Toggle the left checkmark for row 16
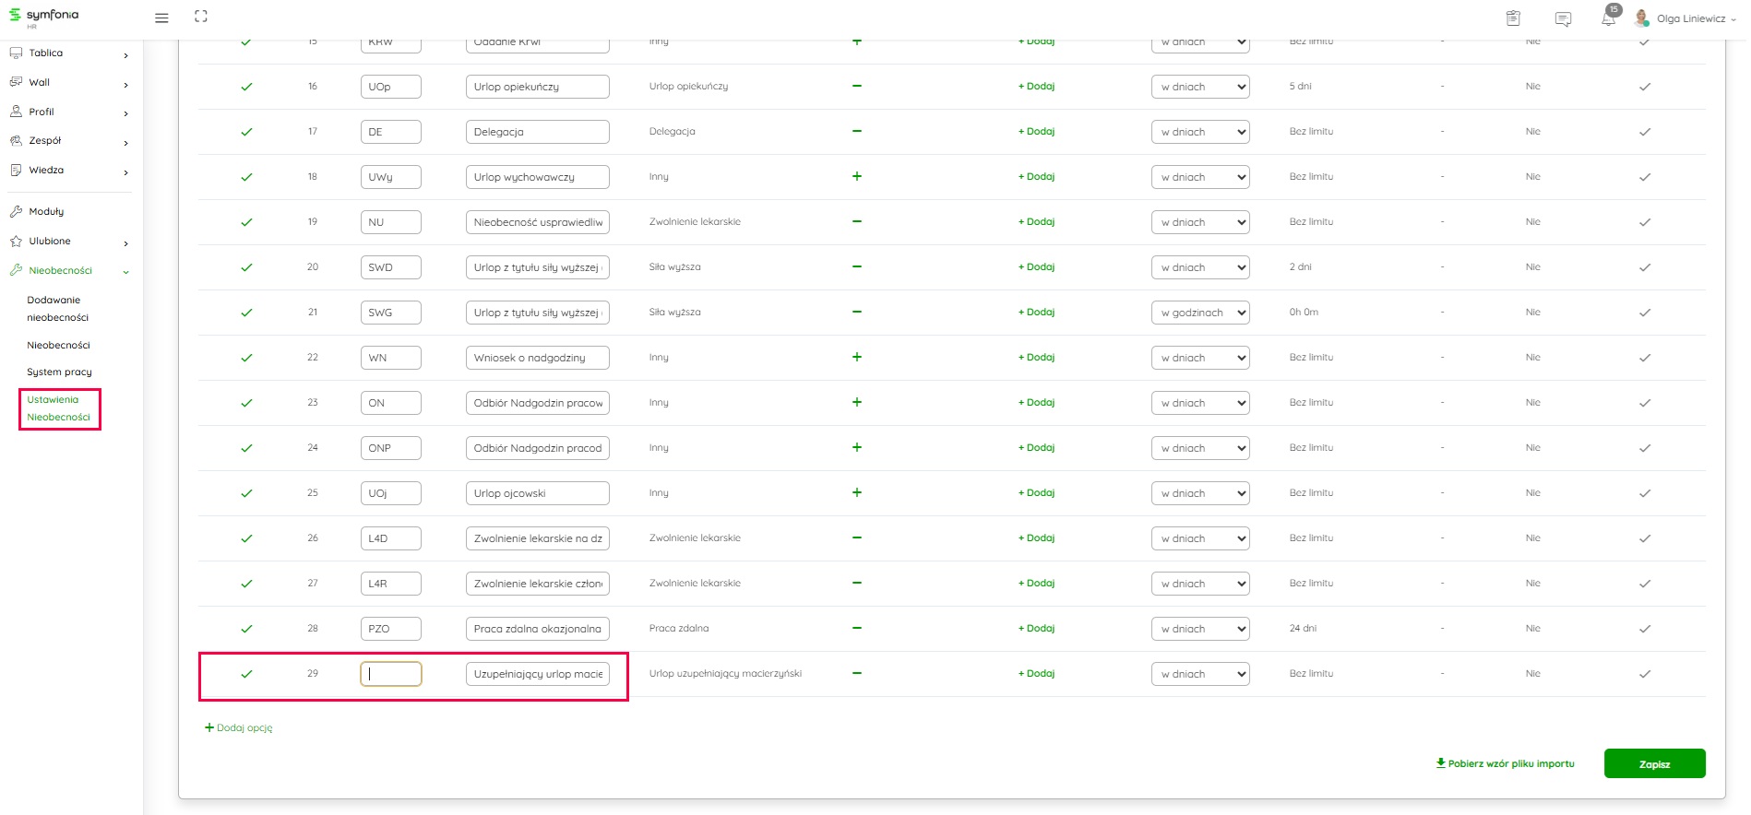 (x=246, y=87)
